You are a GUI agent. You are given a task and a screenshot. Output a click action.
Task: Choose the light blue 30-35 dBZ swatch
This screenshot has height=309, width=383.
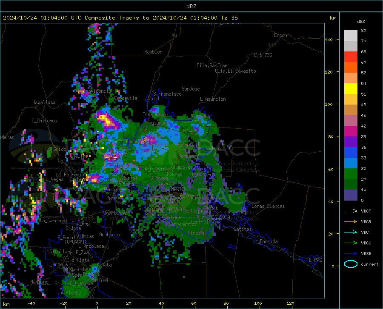point(351,163)
